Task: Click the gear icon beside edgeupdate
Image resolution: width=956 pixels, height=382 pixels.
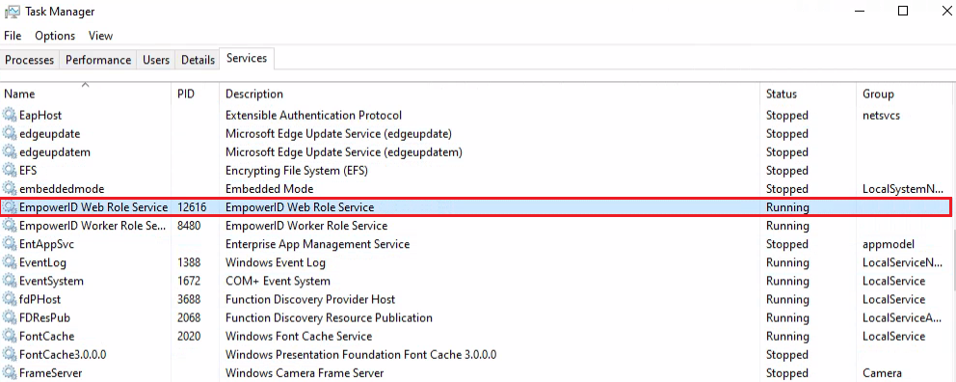Action: click(10, 134)
